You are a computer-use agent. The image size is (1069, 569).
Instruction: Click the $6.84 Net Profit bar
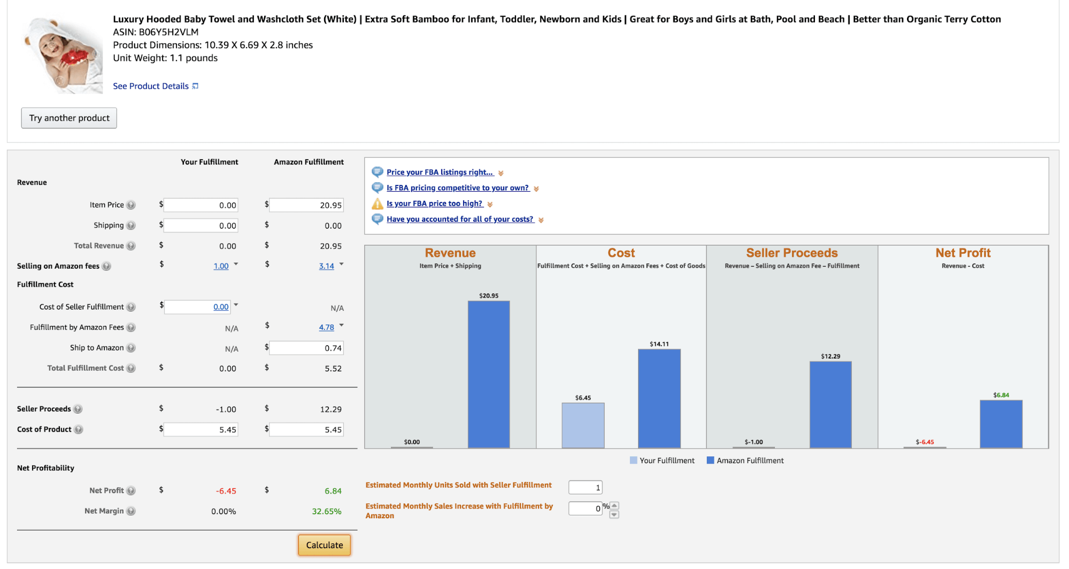1001,424
